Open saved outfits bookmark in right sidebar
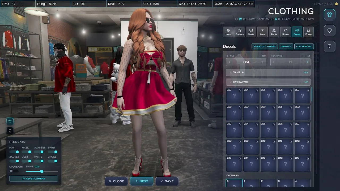340x191 pixels. pos(329,46)
